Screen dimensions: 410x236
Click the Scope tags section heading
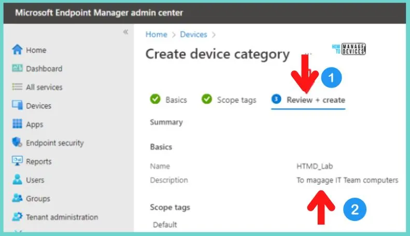coord(170,207)
